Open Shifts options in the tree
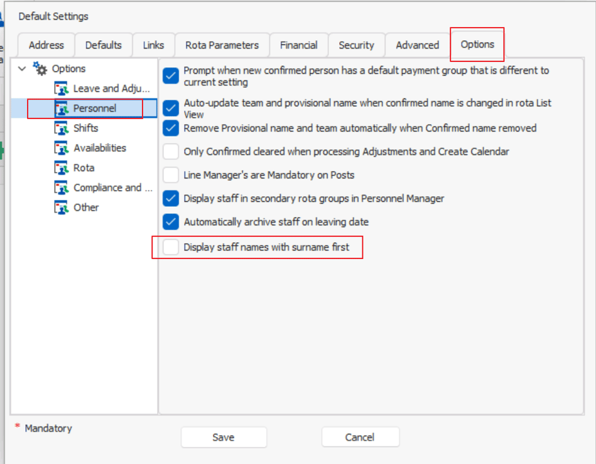The height and width of the screenshot is (464, 596). [x=86, y=129]
